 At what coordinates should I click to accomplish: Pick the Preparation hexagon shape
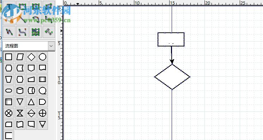pos(20,79)
